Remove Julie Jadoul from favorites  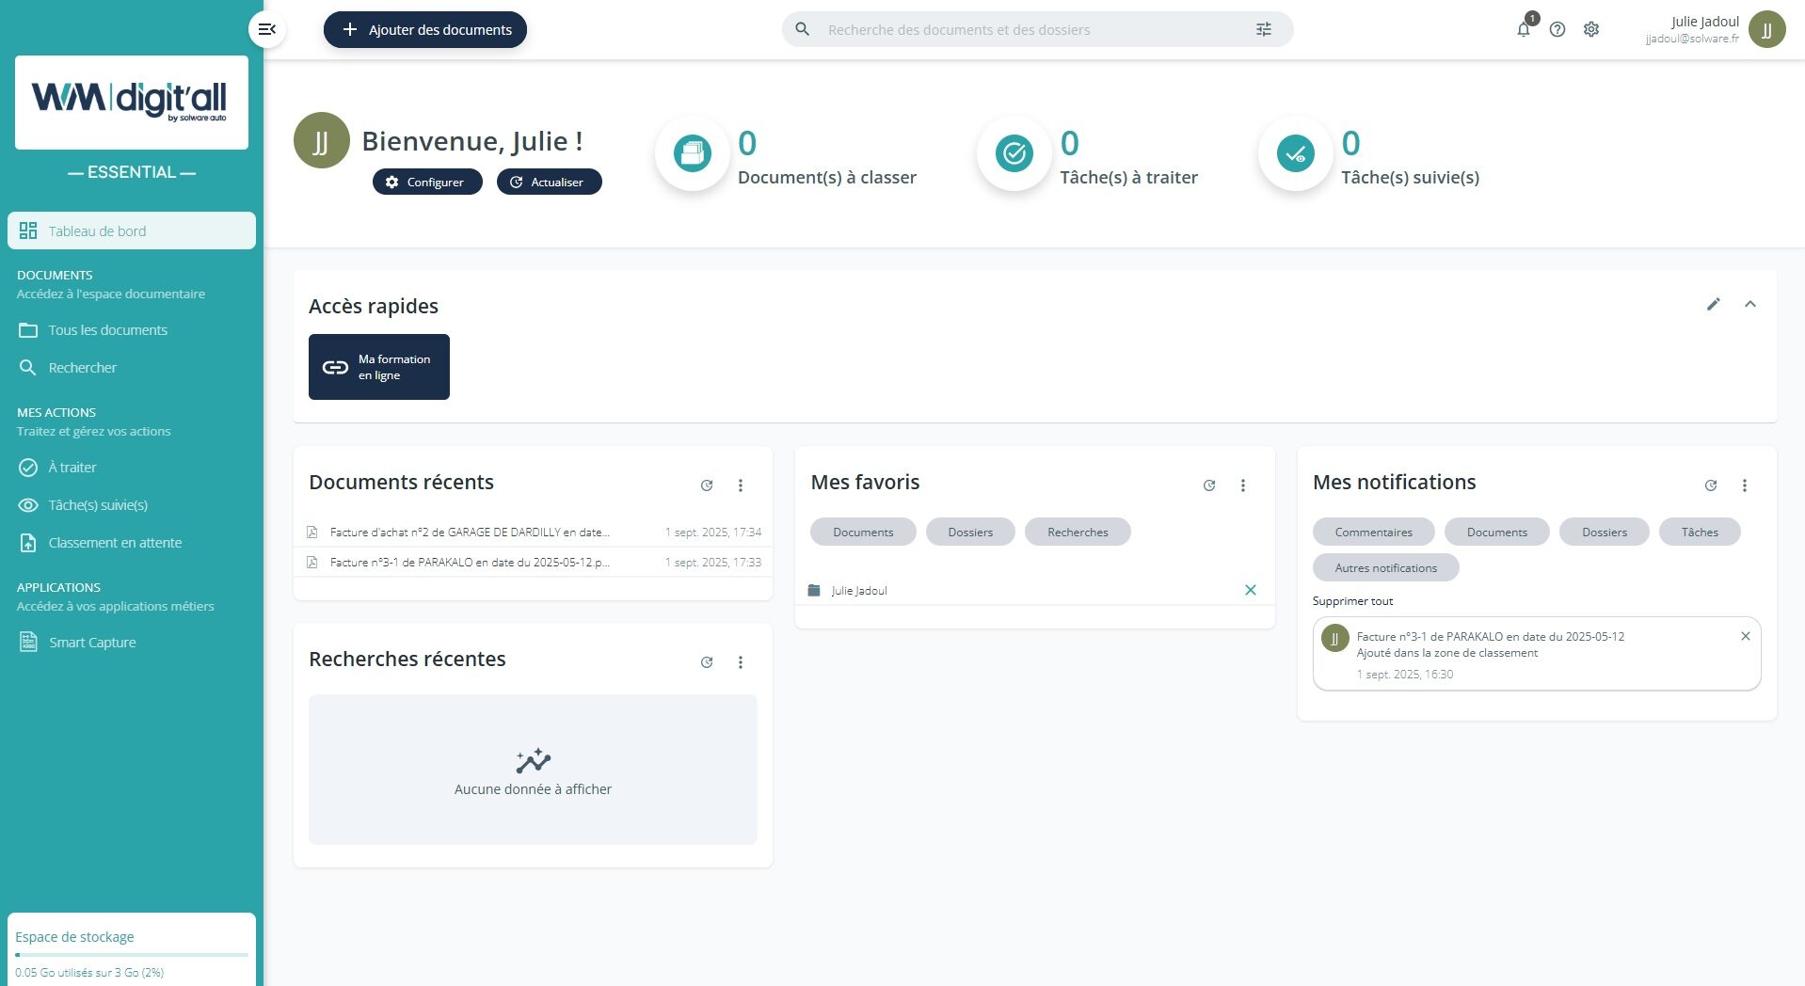[1251, 590]
